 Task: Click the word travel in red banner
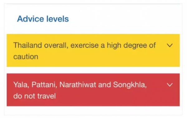[x=46, y=96]
